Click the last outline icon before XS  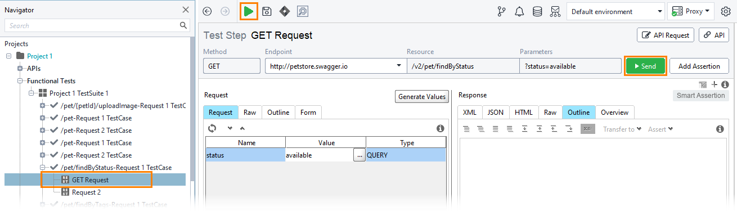pyautogui.click(x=569, y=129)
